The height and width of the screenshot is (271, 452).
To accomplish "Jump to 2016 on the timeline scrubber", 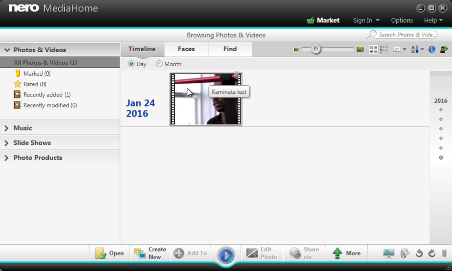I will (x=441, y=101).
